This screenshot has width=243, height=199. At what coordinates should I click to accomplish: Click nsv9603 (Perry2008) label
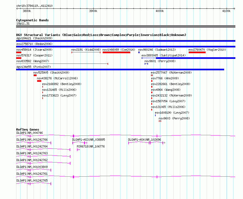[174, 118]
